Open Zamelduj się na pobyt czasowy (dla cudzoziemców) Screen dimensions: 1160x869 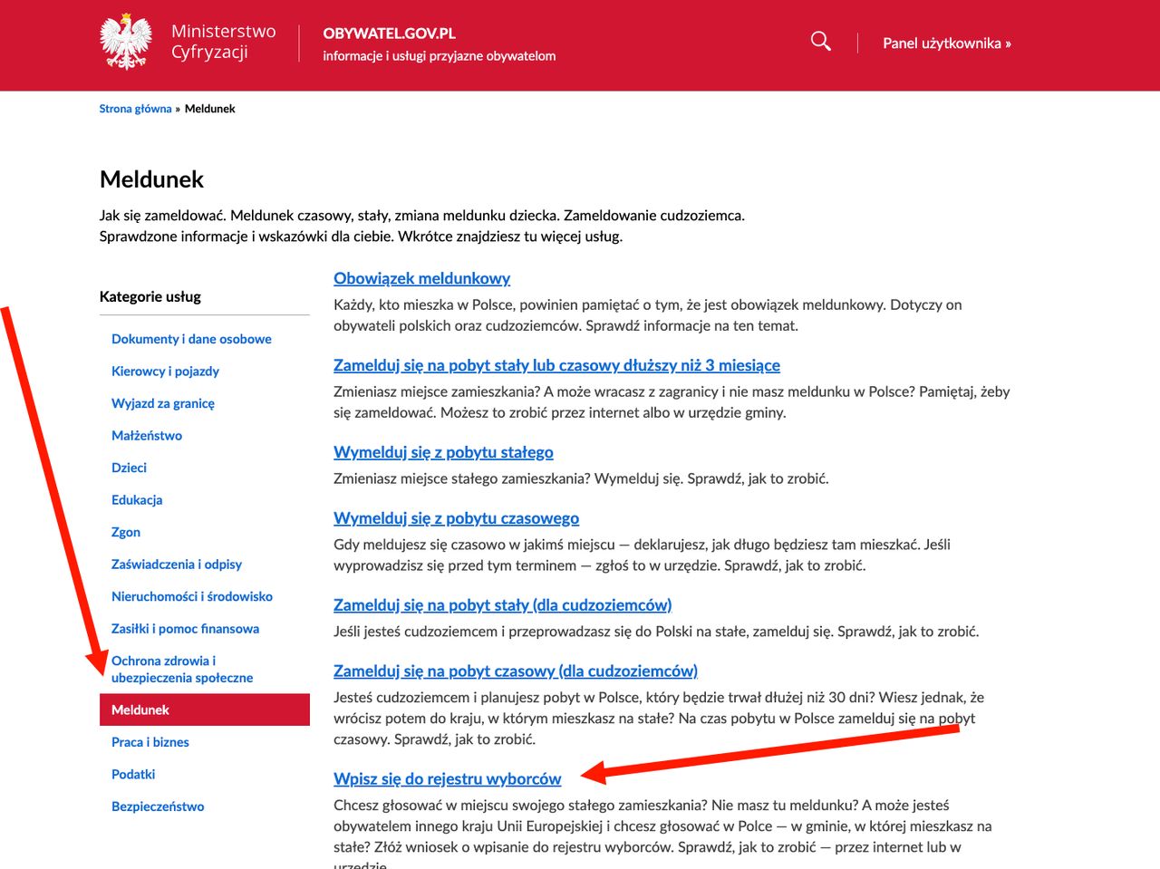(x=516, y=671)
